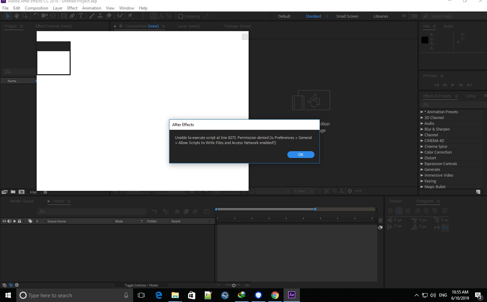
Task: Expand the 3D Channel effects category
Action: [x=422, y=118]
